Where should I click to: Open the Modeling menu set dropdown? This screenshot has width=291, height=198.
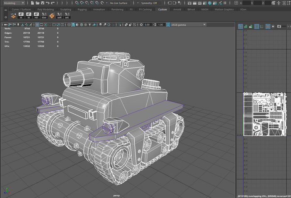pyautogui.click(x=14, y=3)
